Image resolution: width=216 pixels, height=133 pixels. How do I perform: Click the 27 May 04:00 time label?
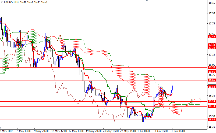click(x=129, y=131)
